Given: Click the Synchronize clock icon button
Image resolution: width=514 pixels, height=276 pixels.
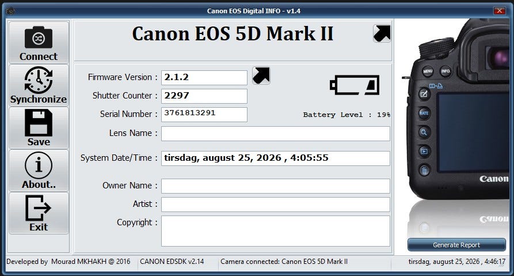Looking at the screenshot, I should point(39,85).
